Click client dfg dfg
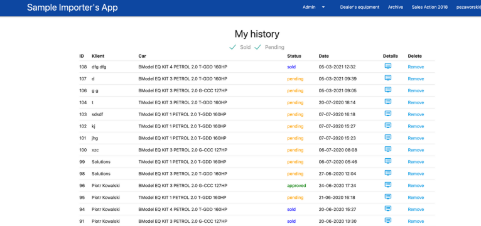481x226 pixels. [x=99, y=67]
